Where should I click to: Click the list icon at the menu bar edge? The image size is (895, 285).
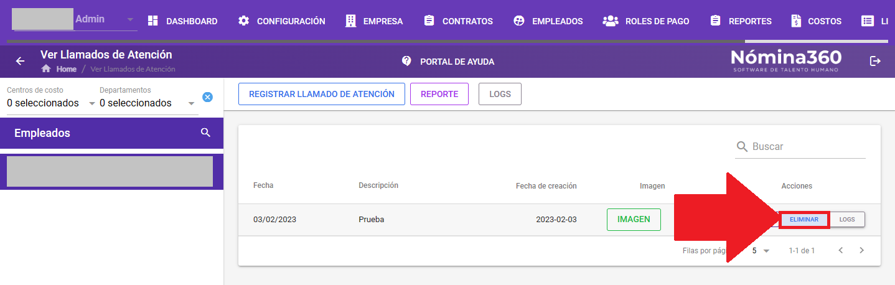[x=867, y=21]
